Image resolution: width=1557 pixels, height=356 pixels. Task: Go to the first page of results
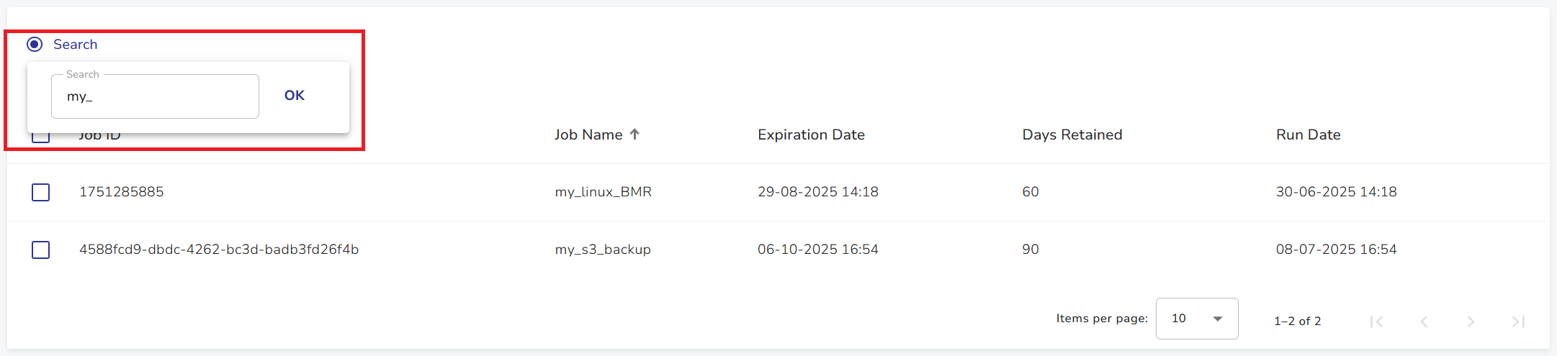coord(1376,321)
